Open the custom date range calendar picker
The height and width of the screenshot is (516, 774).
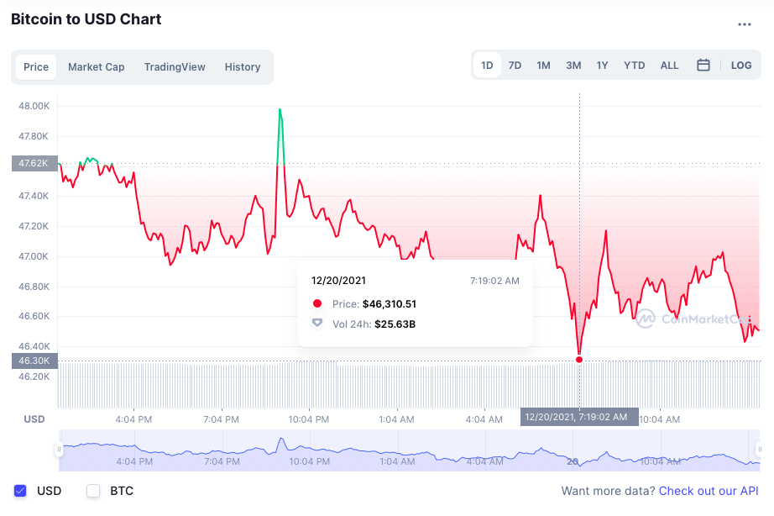point(703,64)
